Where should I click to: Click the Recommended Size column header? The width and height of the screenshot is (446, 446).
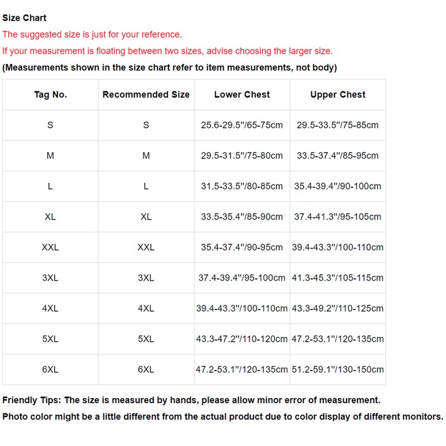pyautogui.click(x=146, y=95)
